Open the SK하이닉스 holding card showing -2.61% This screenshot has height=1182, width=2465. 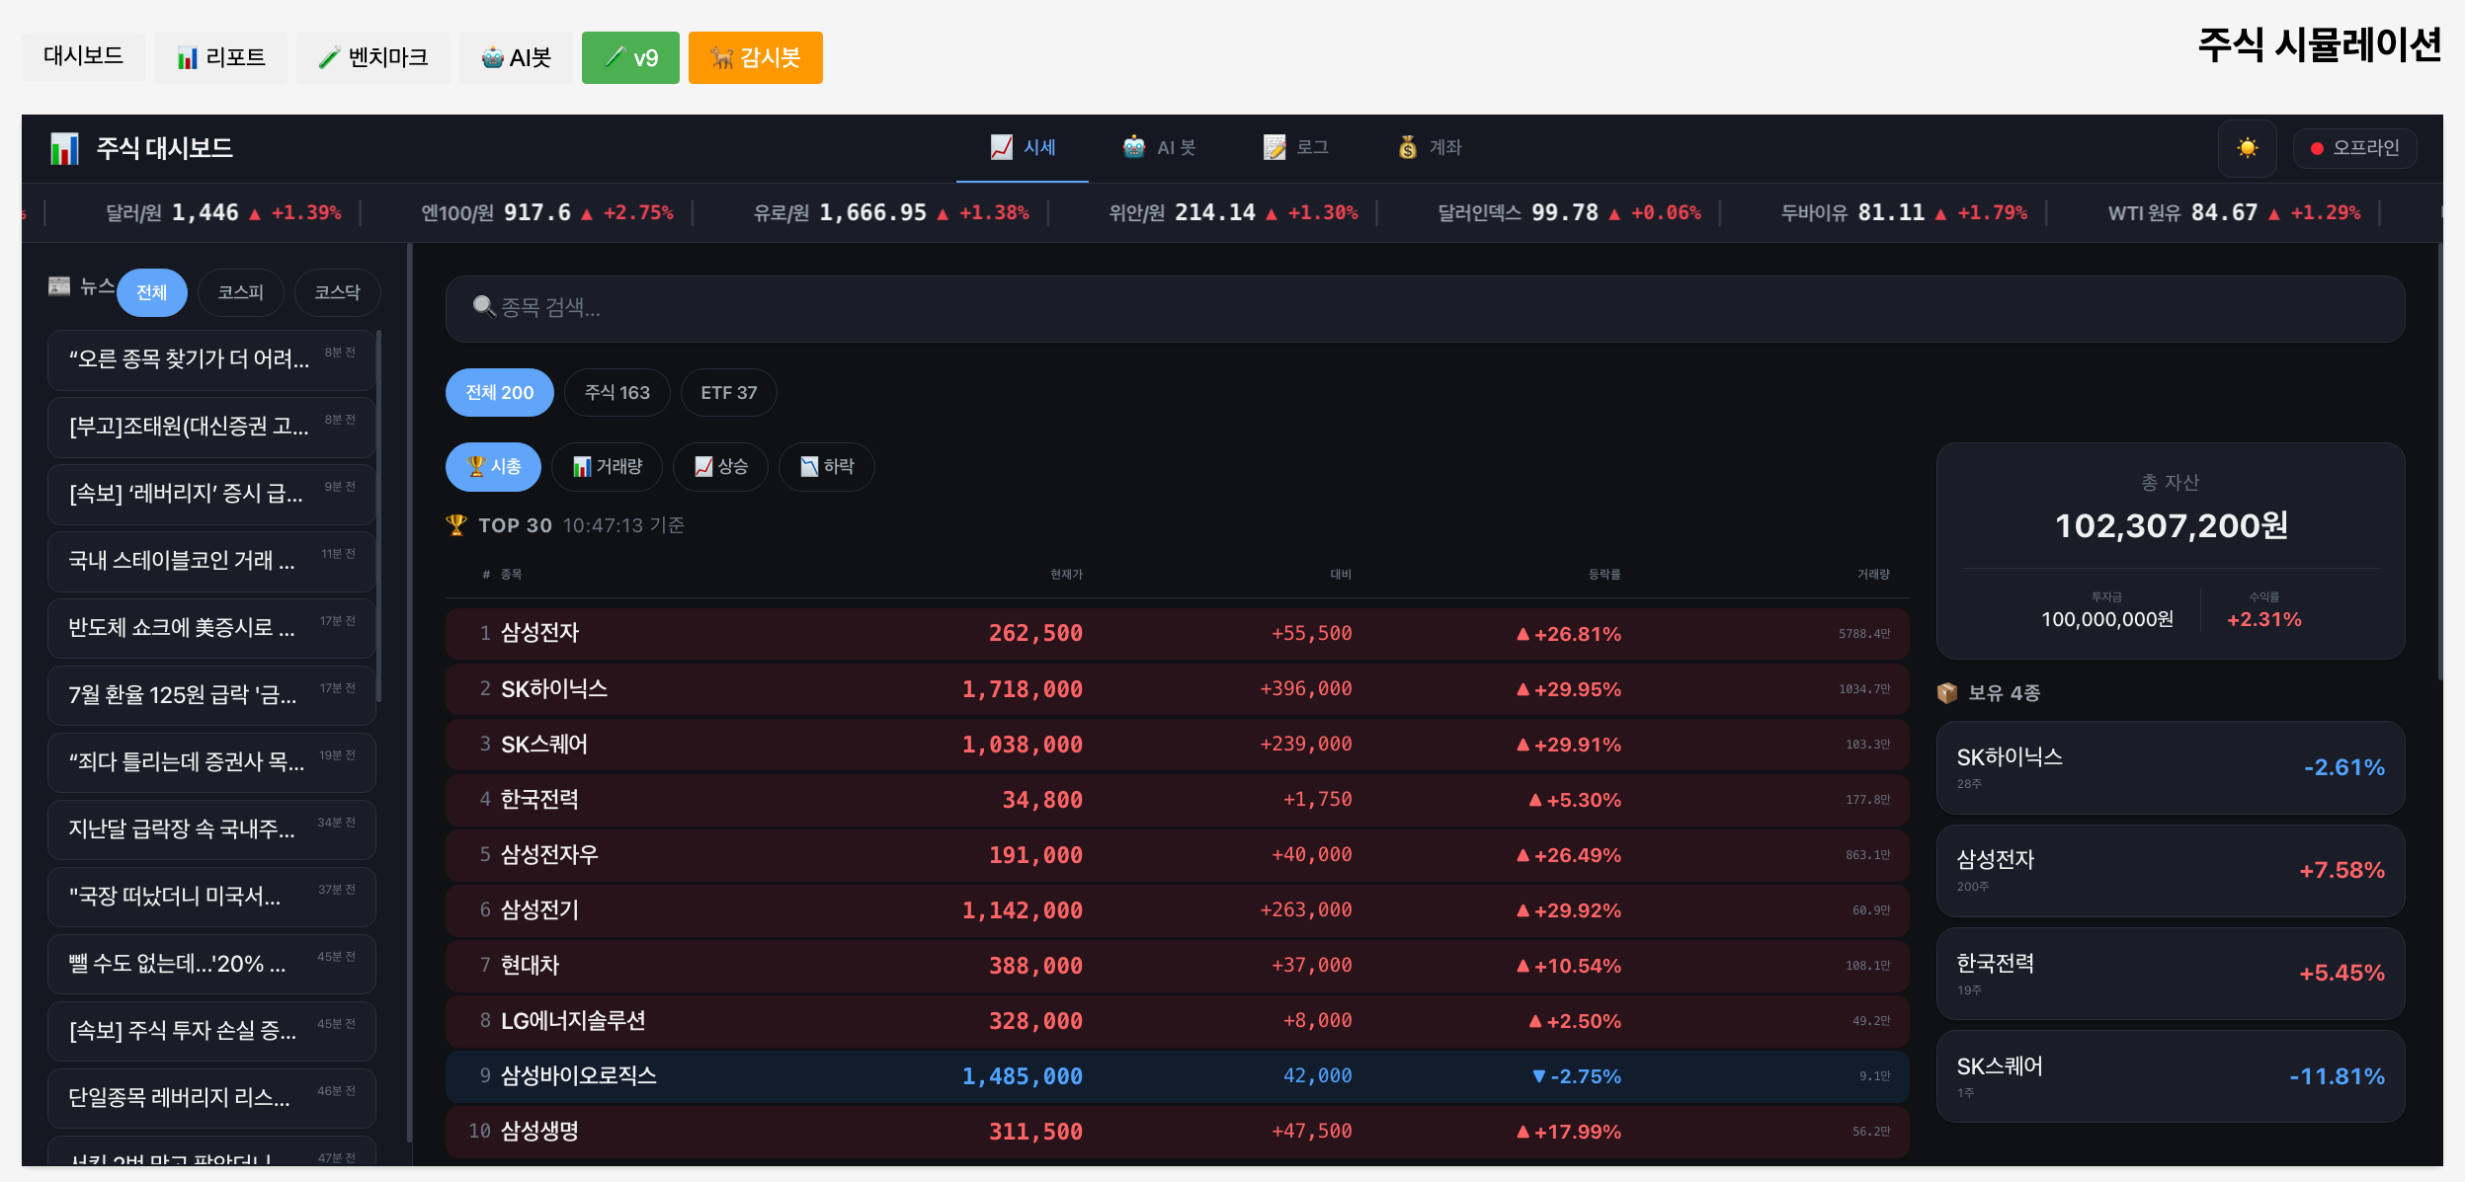(x=2171, y=767)
